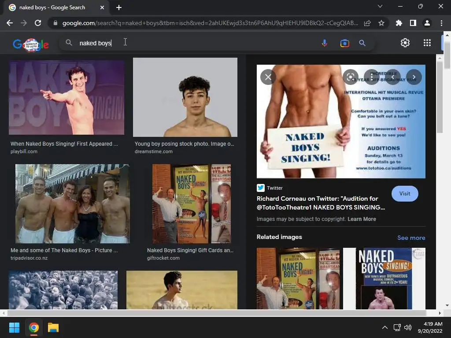
Task: Click the browser back arrow
Action: (x=10, y=23)
